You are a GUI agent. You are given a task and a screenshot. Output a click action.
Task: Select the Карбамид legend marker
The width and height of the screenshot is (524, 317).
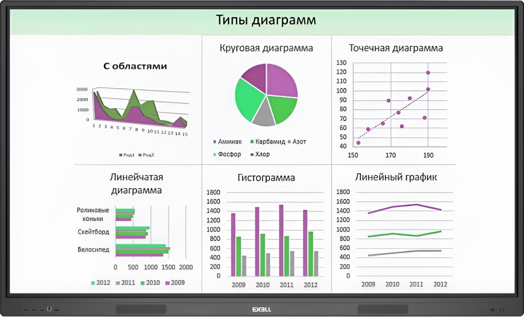[251, 142]
